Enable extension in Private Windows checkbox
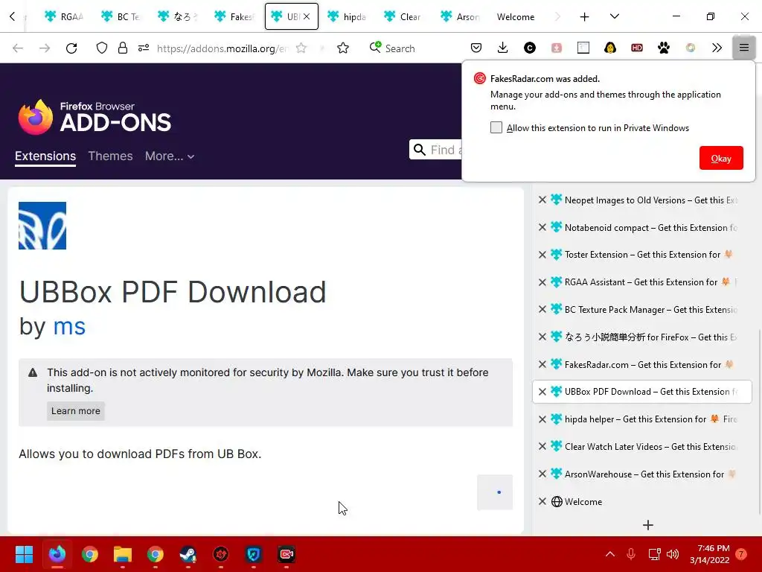 click(x=496, y=127)
